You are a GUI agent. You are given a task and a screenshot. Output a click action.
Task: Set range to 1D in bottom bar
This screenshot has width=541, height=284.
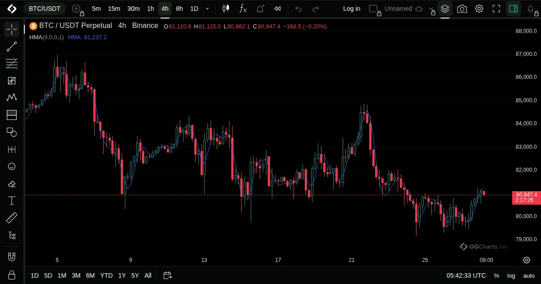coord(35,275)
